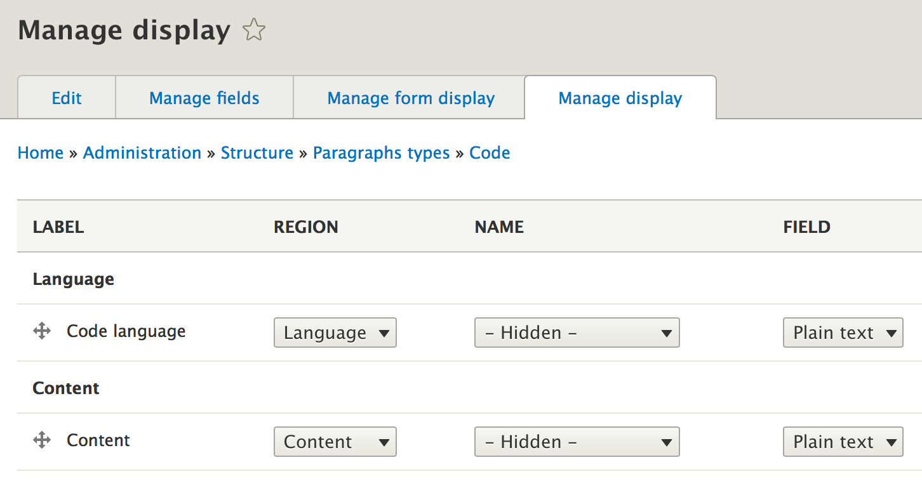
Task: Open the Hidden name dropdown for Code language
Action: point(577,333)
